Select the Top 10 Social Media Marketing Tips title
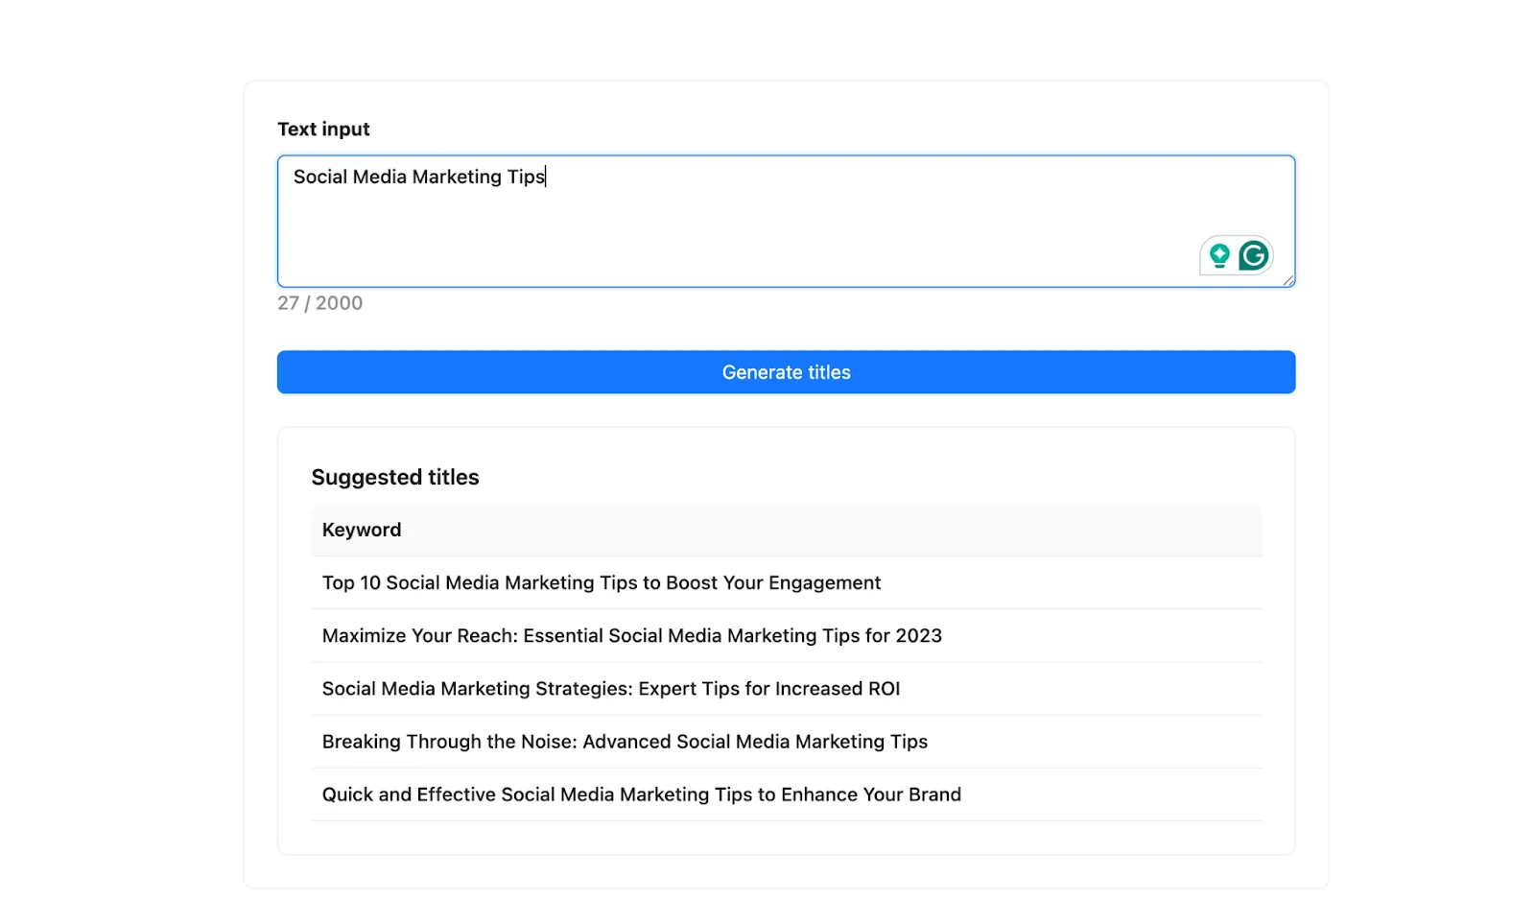This screenshot has height=923, width=1535. [x=601, y=583]
